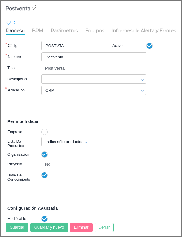Go to Informes de Alerta y Errores tab
The image size is (182, 237).
point(144,31)
